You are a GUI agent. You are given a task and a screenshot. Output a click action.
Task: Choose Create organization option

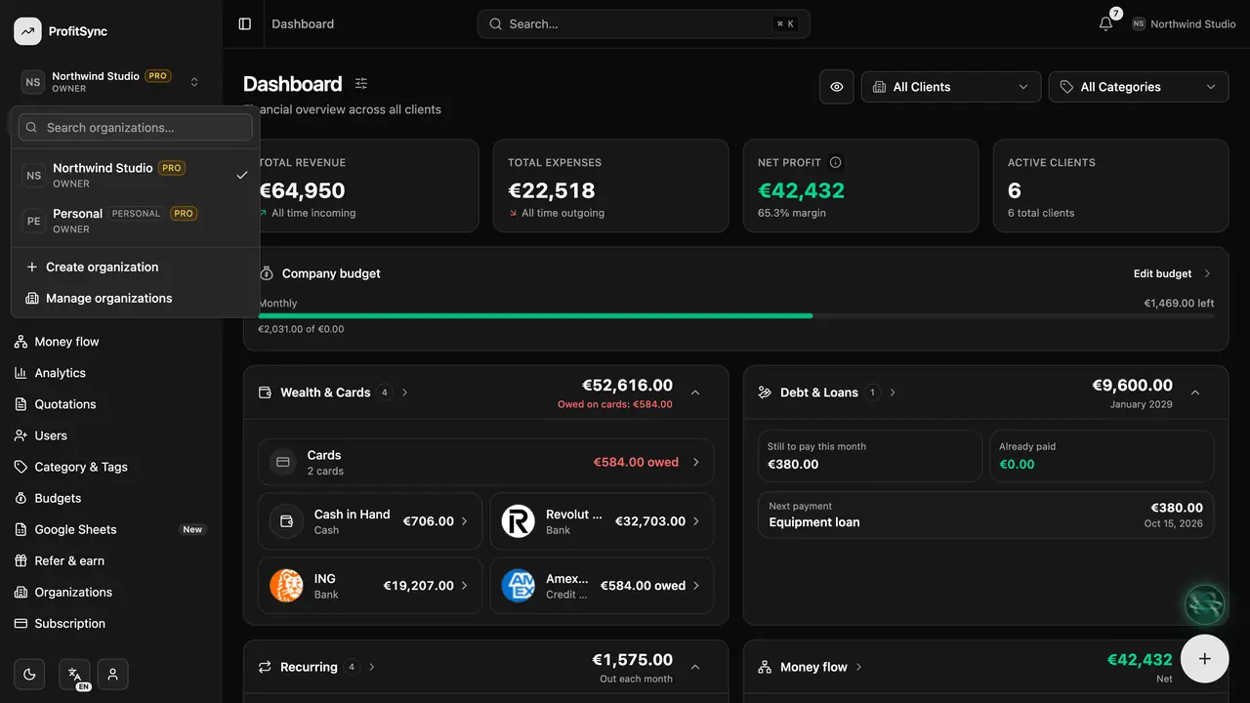point(136,267)
